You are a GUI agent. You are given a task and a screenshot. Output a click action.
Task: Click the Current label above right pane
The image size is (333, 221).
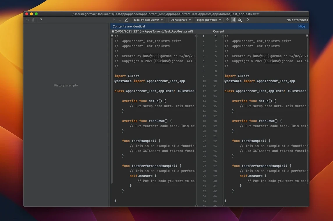coord(219,31)
